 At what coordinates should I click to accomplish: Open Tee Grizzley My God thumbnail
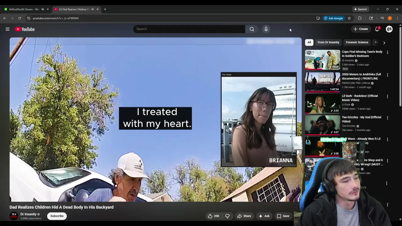323,125
